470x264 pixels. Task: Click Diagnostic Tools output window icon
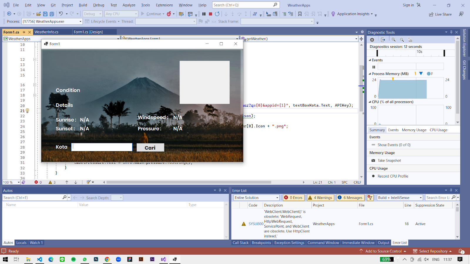tap(383, 40)
